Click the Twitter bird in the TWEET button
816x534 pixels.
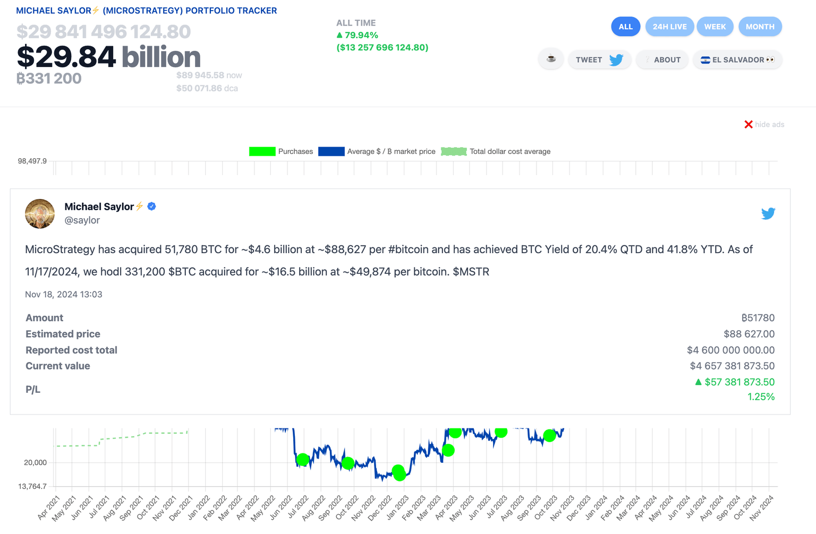pos(616,60)
